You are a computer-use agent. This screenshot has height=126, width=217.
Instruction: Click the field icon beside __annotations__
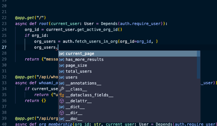(x=62, y=83)
